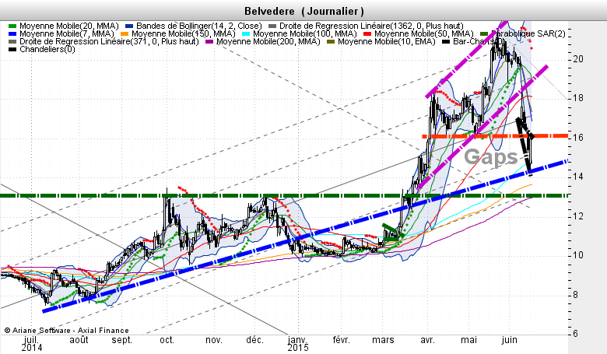Click the green swatch for Moyenne Mobile(20, MMA)
This screenshot has width=607, height=354.
click(x=12, y=26)
